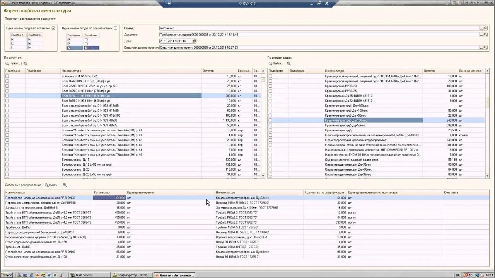The height and width of the screenshot is (278, 495).
Task: Click cancel-search icon beside Добавить в распределение
Action: [65, 185]
